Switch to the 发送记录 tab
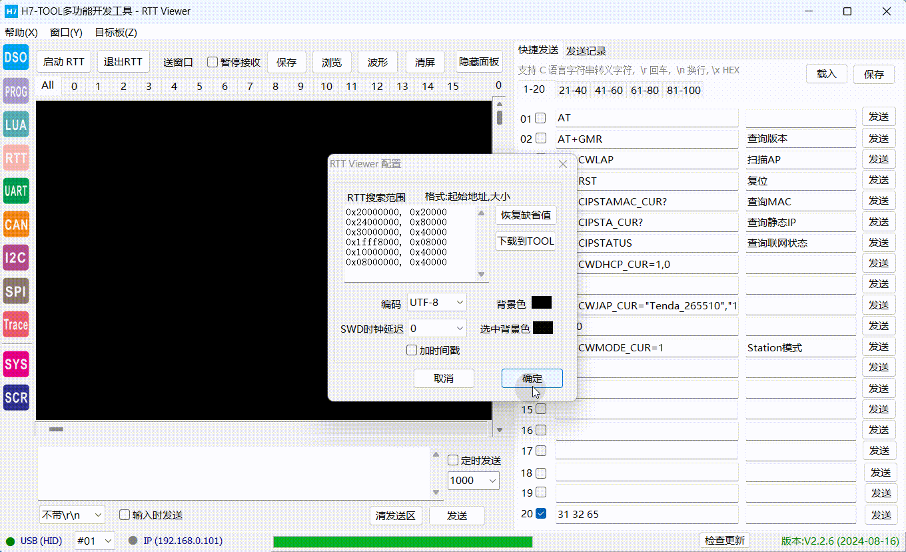The width and height of the screenshot is (906, 552). pyautogui.click(x=586, y=51)
